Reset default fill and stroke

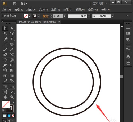tap(3, 111)
